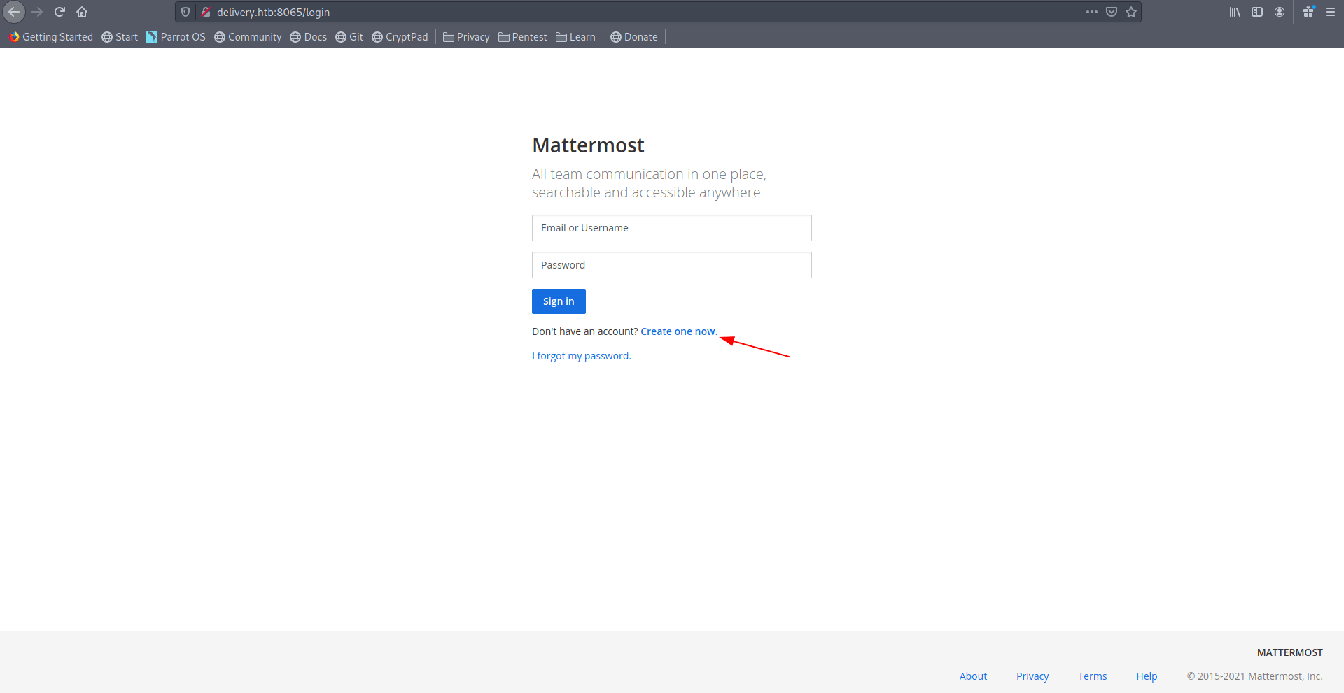Reload the page with the refresh icon

click(59, 12)
